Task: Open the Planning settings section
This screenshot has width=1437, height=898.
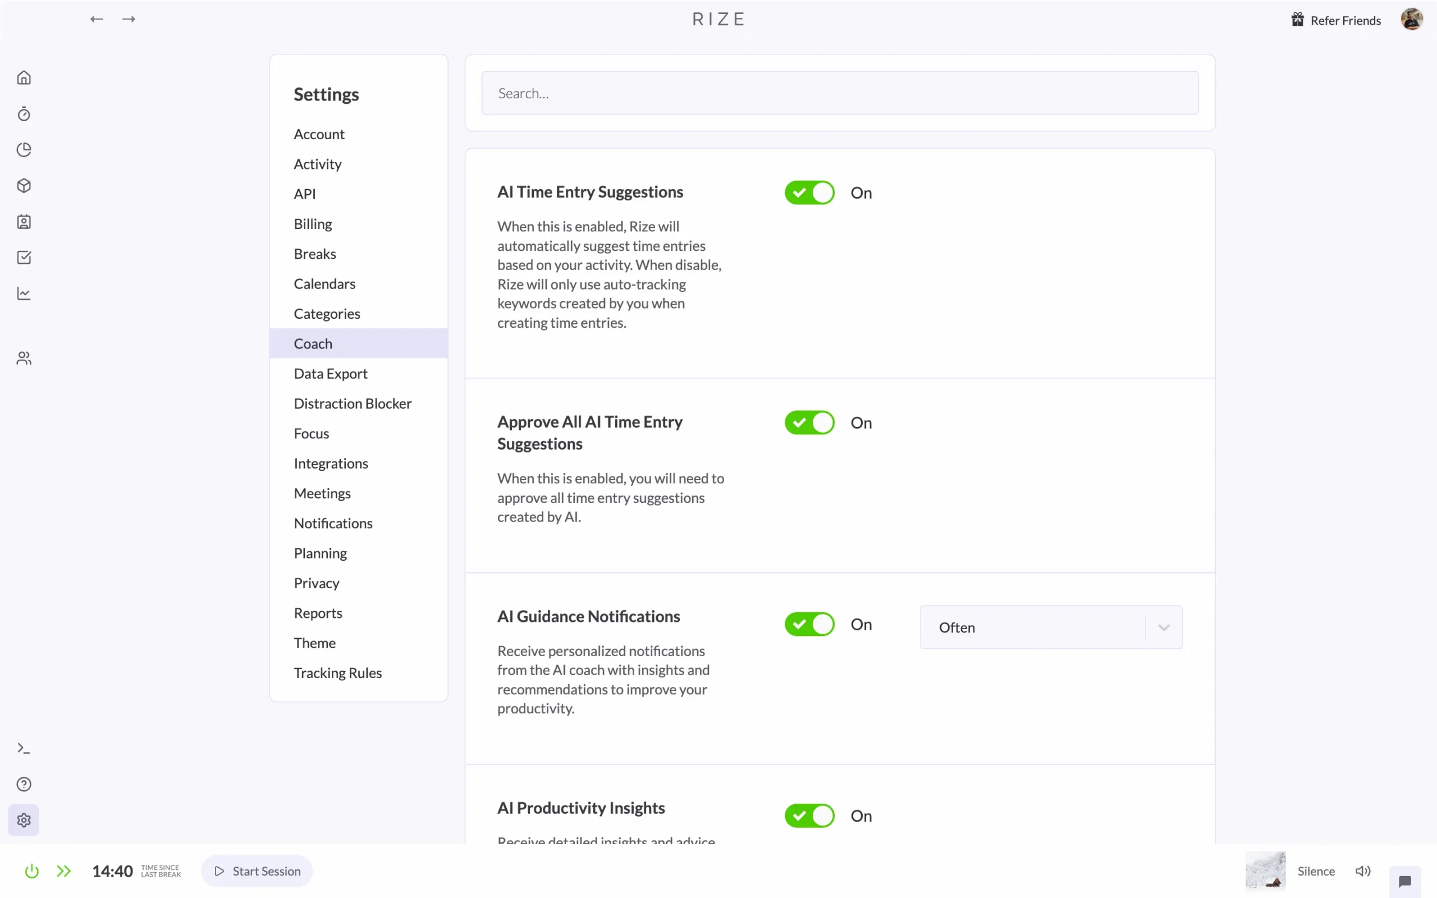Action: 359,553
